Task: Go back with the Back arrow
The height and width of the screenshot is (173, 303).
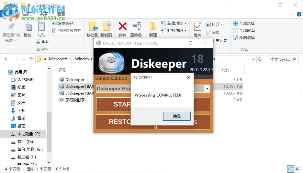Action: click(6, 59)
